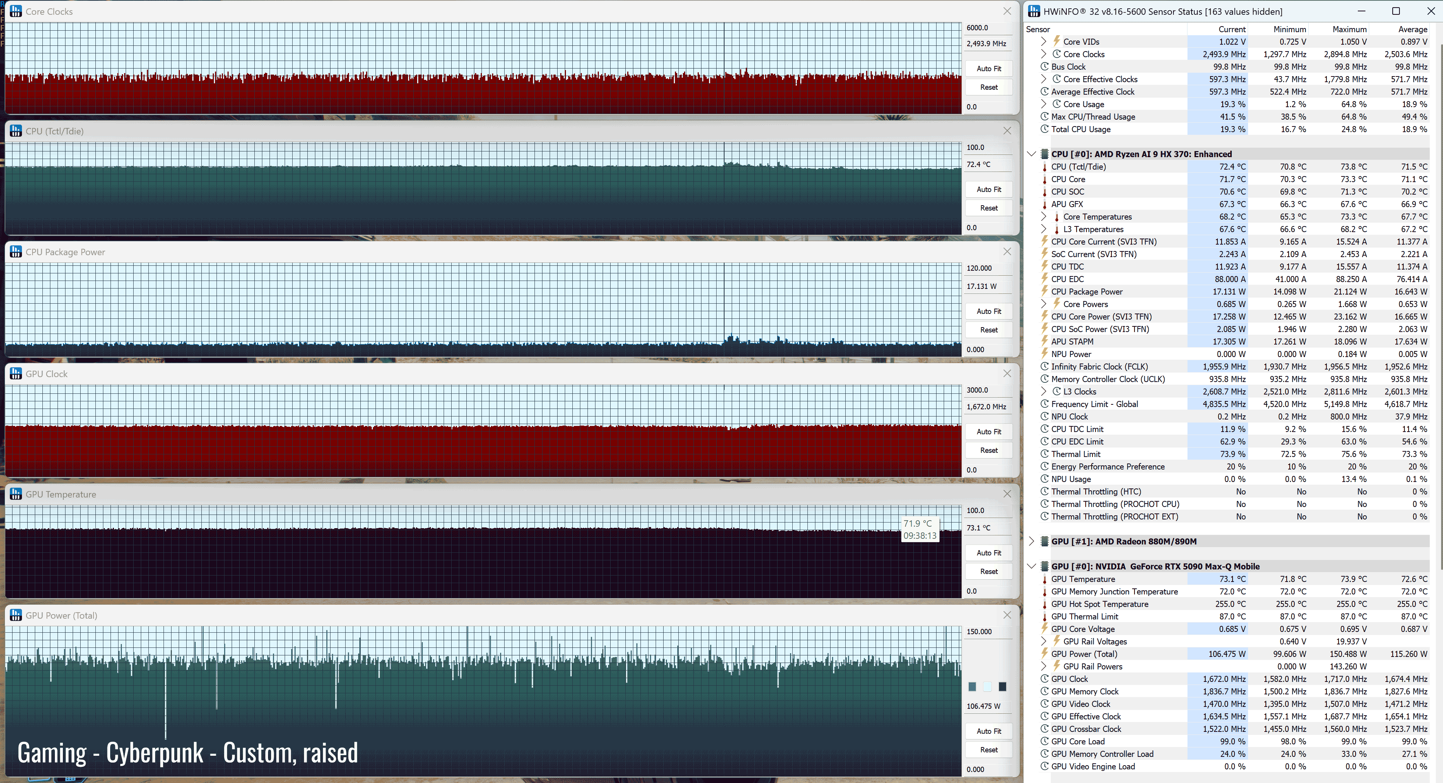Click HWiNFO icon in GPU Power (Total) graph title

click(16, 615)
